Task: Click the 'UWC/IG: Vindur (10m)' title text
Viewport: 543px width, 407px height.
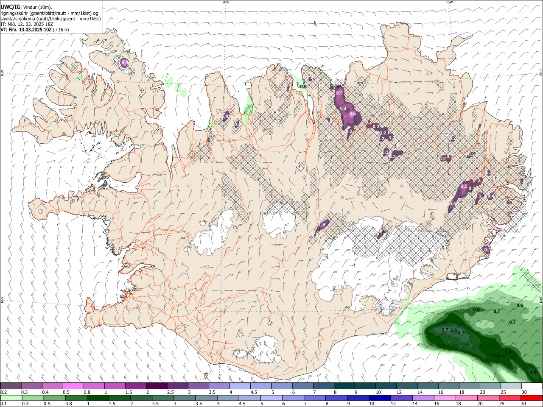Action: [x=26, y=7]
